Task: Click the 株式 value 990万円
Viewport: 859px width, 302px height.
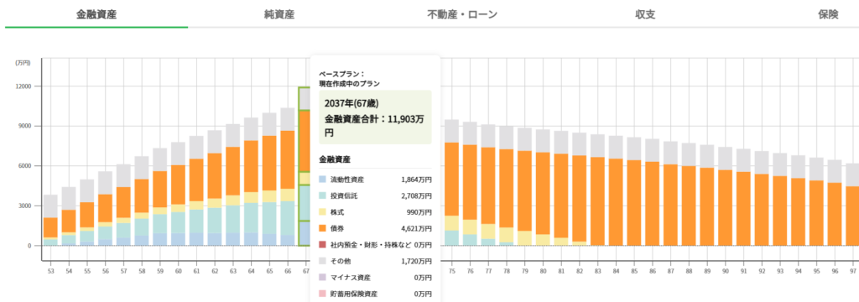Action: pyautogui.click(x=419, y=212)
